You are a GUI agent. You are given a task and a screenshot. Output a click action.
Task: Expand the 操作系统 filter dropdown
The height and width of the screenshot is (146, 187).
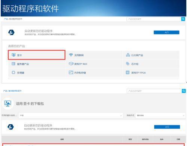(x=160, y=115)
